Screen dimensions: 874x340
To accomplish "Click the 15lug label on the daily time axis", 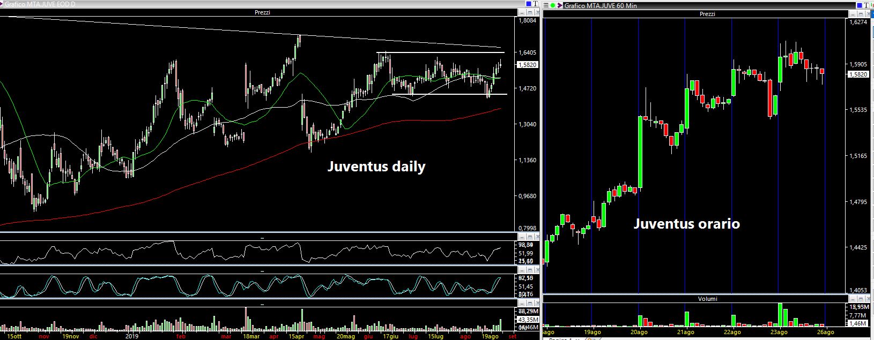I will coord(435,336).
